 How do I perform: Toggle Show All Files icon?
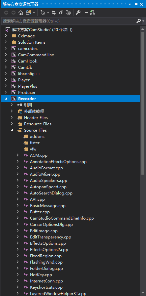click(x=68, y=13)
